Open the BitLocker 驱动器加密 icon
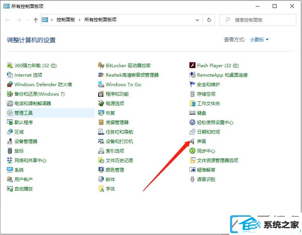302x235 pixels. pos(101,65)
